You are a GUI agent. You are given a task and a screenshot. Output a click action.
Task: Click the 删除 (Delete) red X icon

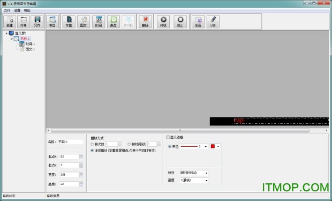point(146,21)
